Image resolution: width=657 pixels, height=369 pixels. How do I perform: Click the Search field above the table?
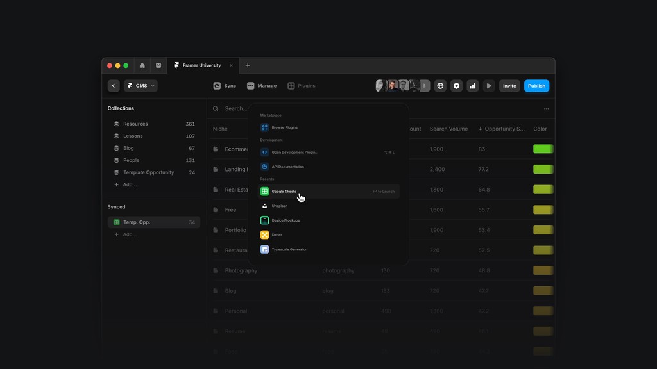(x=231, y=108)
